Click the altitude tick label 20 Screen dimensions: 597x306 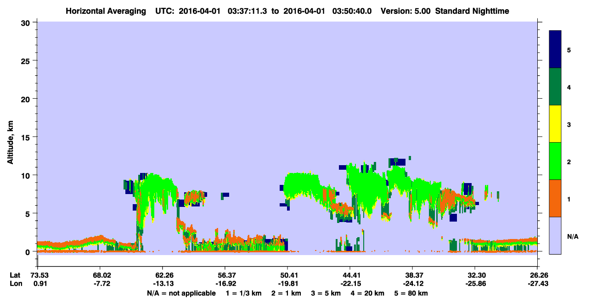click(27, 99)
